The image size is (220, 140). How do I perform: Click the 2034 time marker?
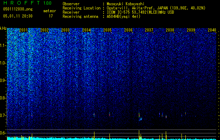point(86,30)
